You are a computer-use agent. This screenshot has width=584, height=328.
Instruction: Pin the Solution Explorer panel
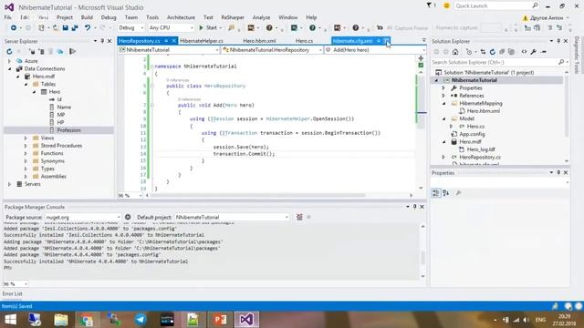[x=558, y=41]
